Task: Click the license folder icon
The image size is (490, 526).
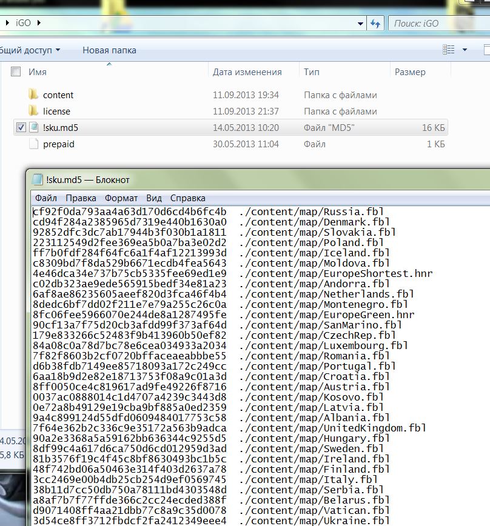Action: point(33,111)
